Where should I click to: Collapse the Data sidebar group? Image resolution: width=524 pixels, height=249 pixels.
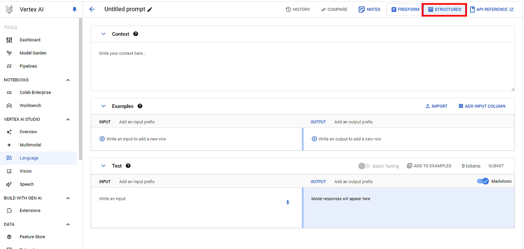tap(68, 224)
